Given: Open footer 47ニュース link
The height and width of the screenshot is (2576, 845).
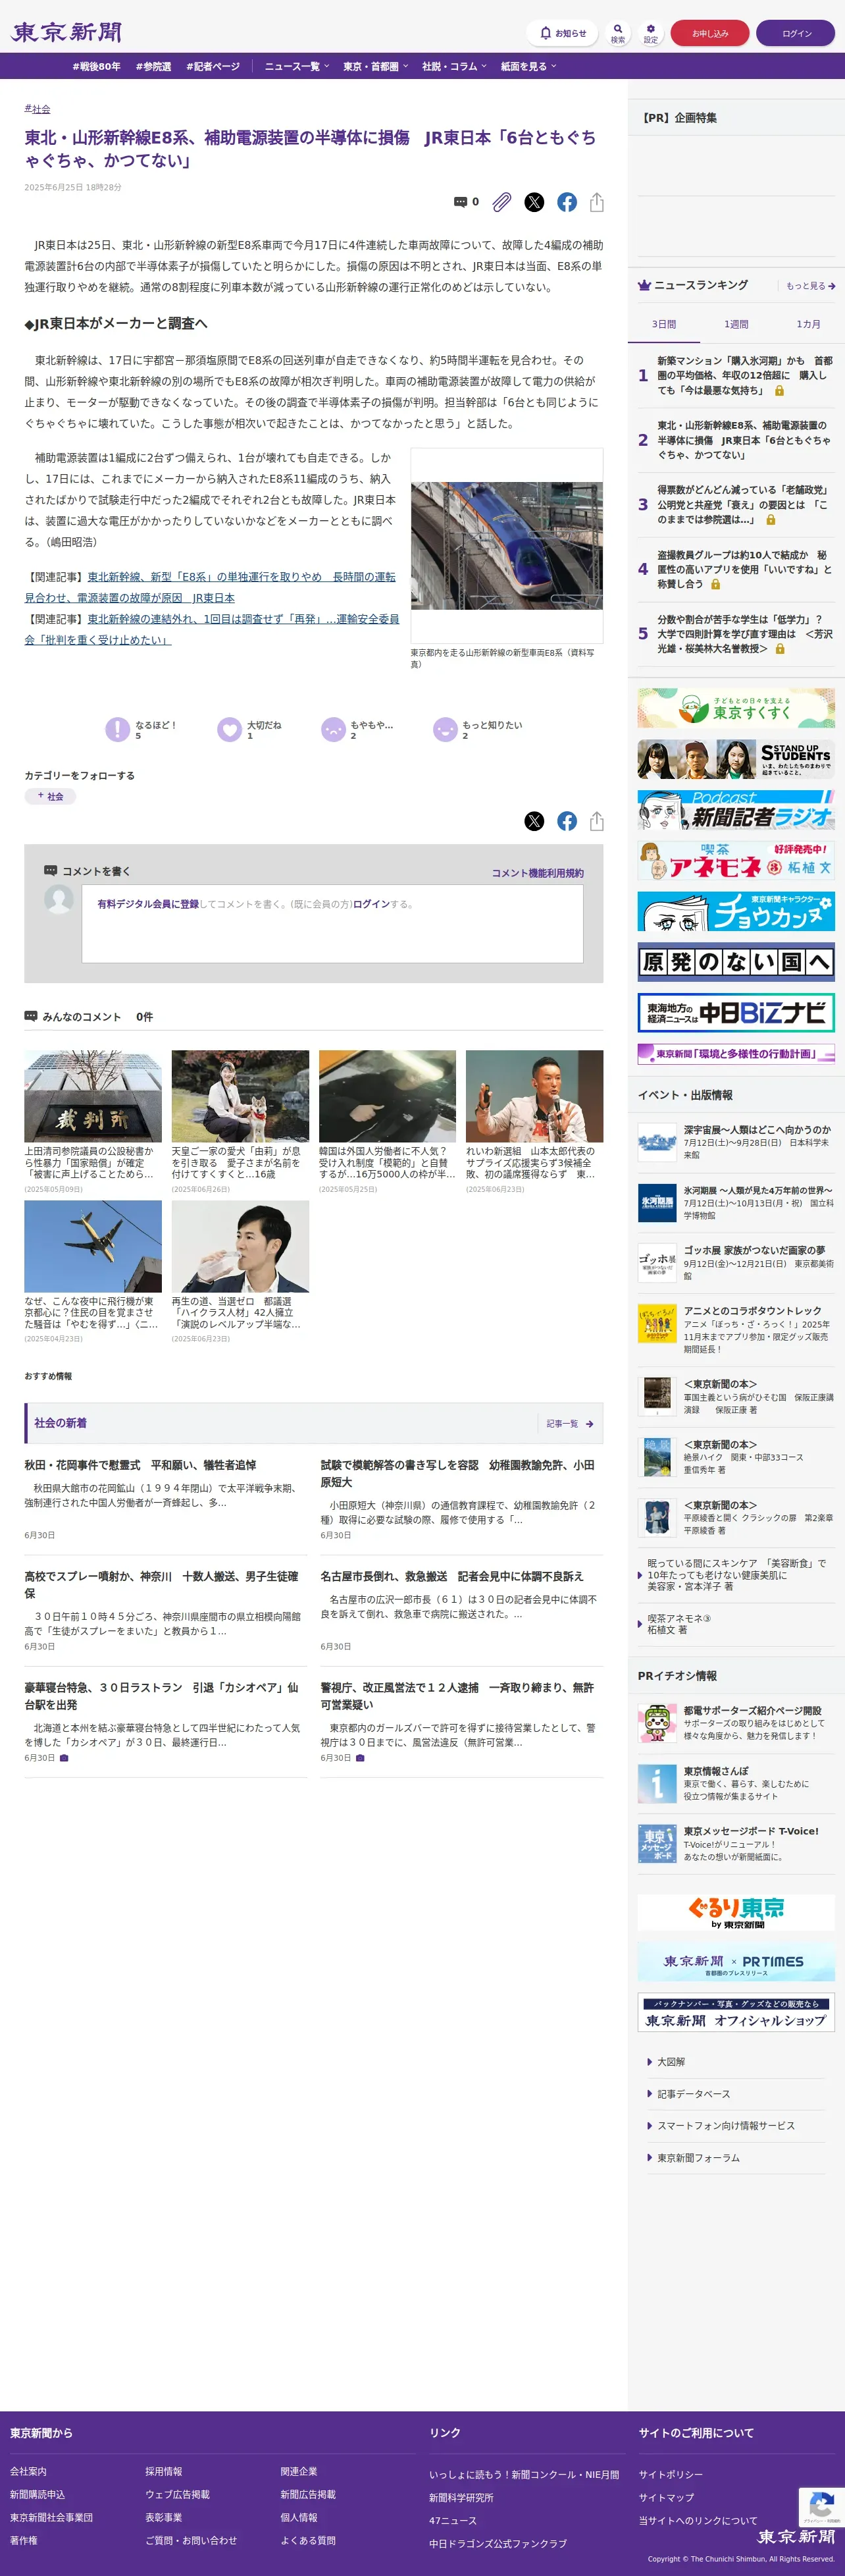Looking at the screenshot, I should tap(453, 2520).
